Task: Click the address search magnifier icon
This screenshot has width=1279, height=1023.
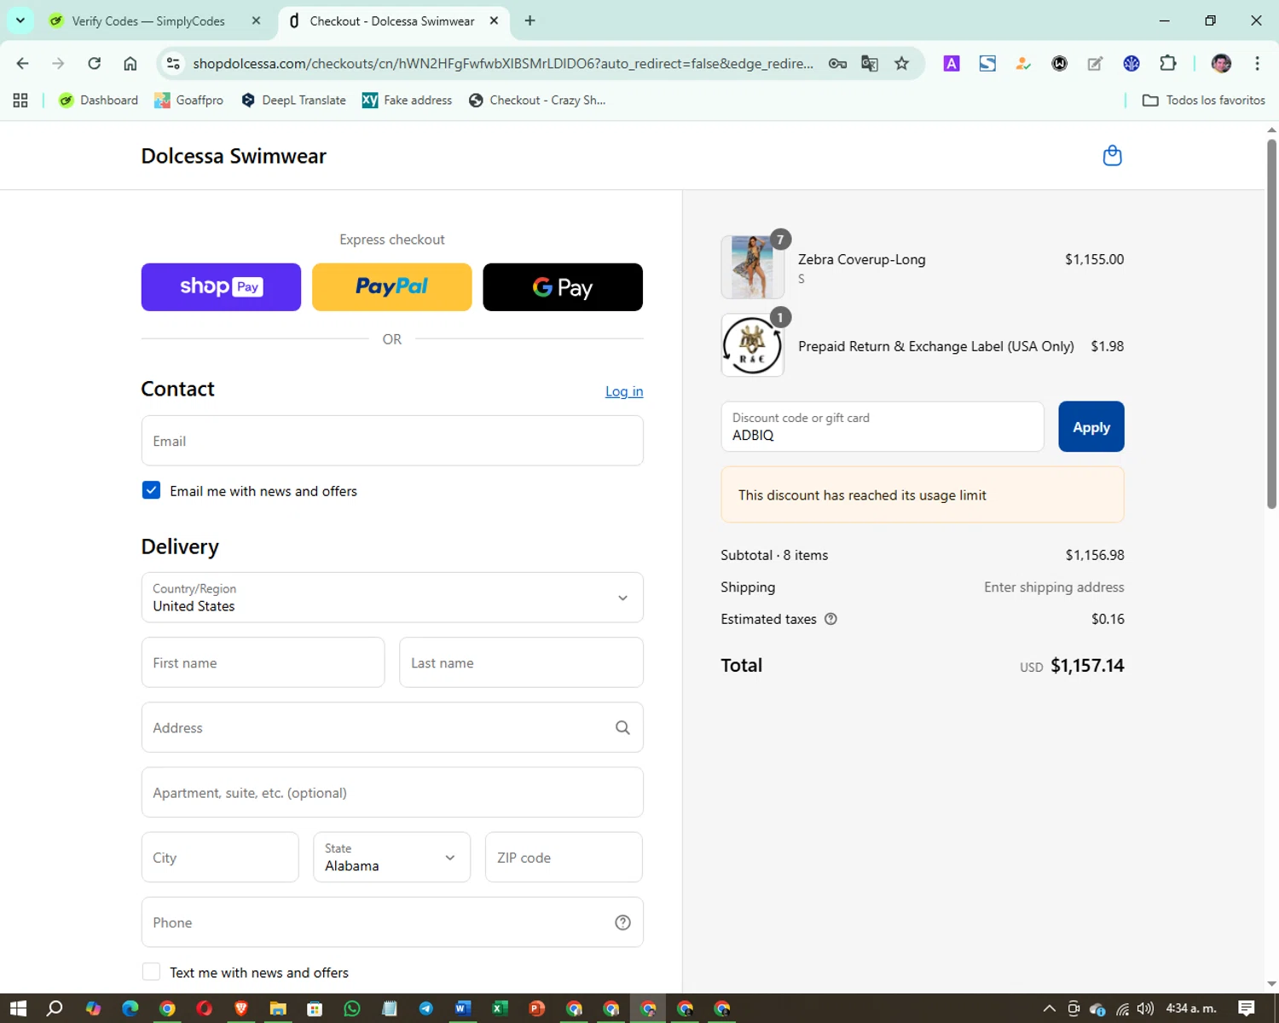Action: pyautogui.click(x=622, y=727)
